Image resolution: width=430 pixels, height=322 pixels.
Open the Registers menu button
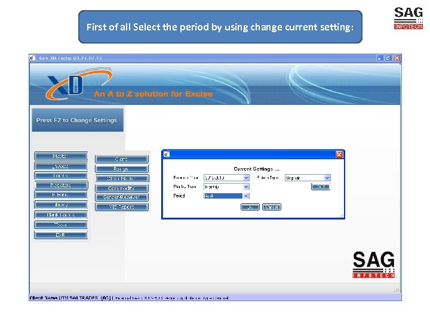point(61,185)
